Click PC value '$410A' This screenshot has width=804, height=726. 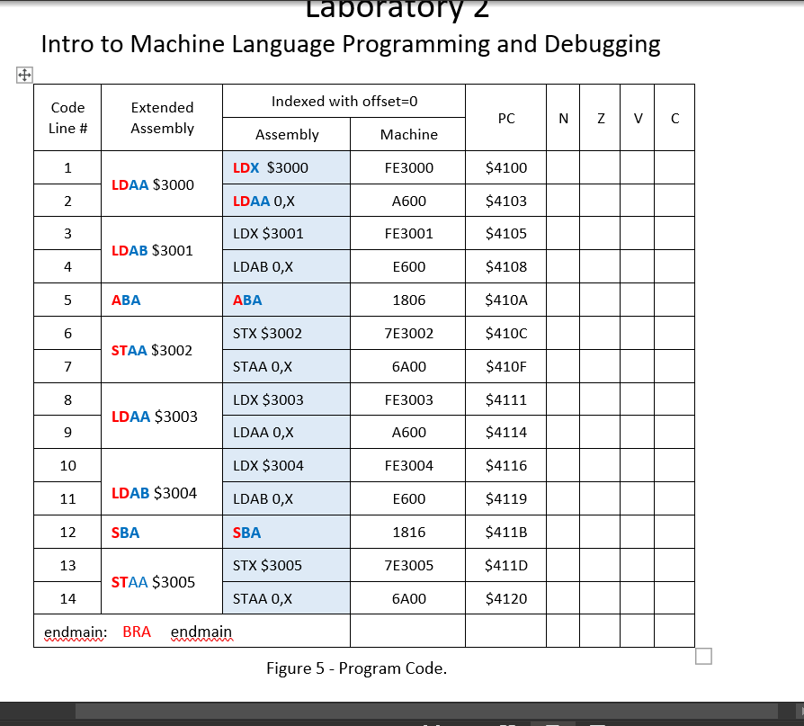506,300
